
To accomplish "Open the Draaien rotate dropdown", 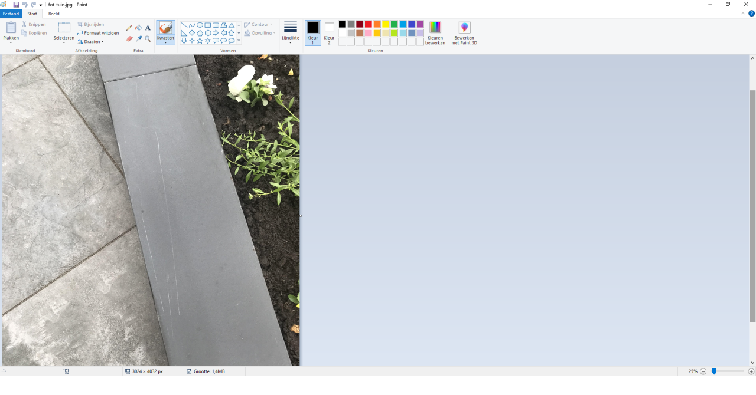I will tap(90, 42).
